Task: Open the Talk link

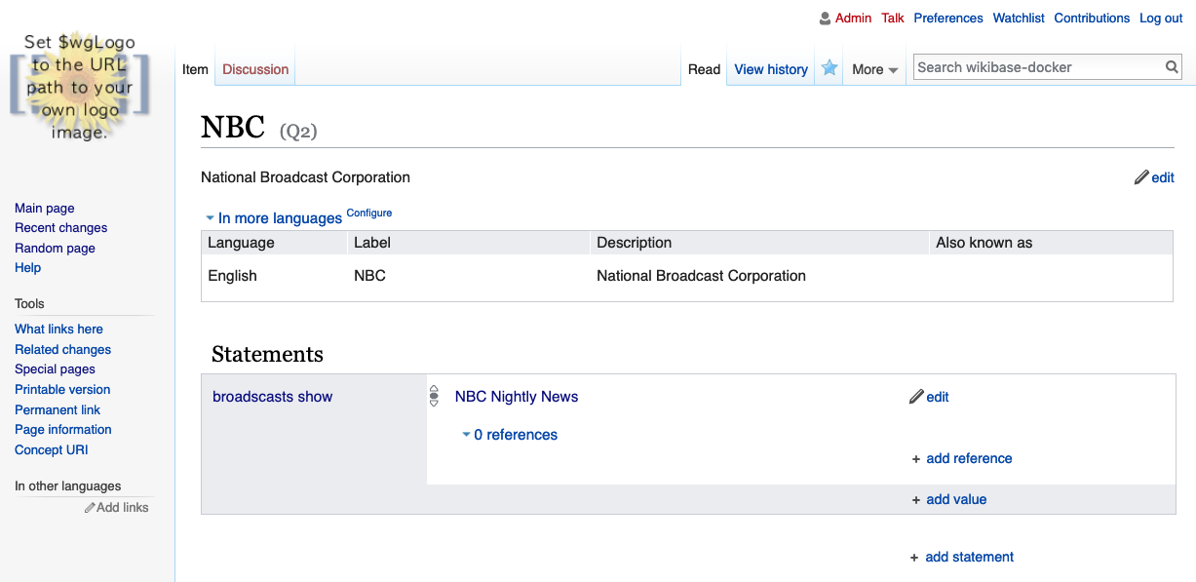Action: coord(893,19)
